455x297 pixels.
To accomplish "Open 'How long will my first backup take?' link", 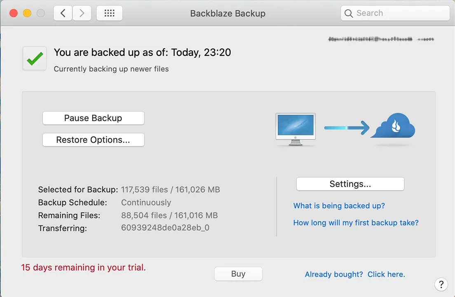I will point(356,223).
